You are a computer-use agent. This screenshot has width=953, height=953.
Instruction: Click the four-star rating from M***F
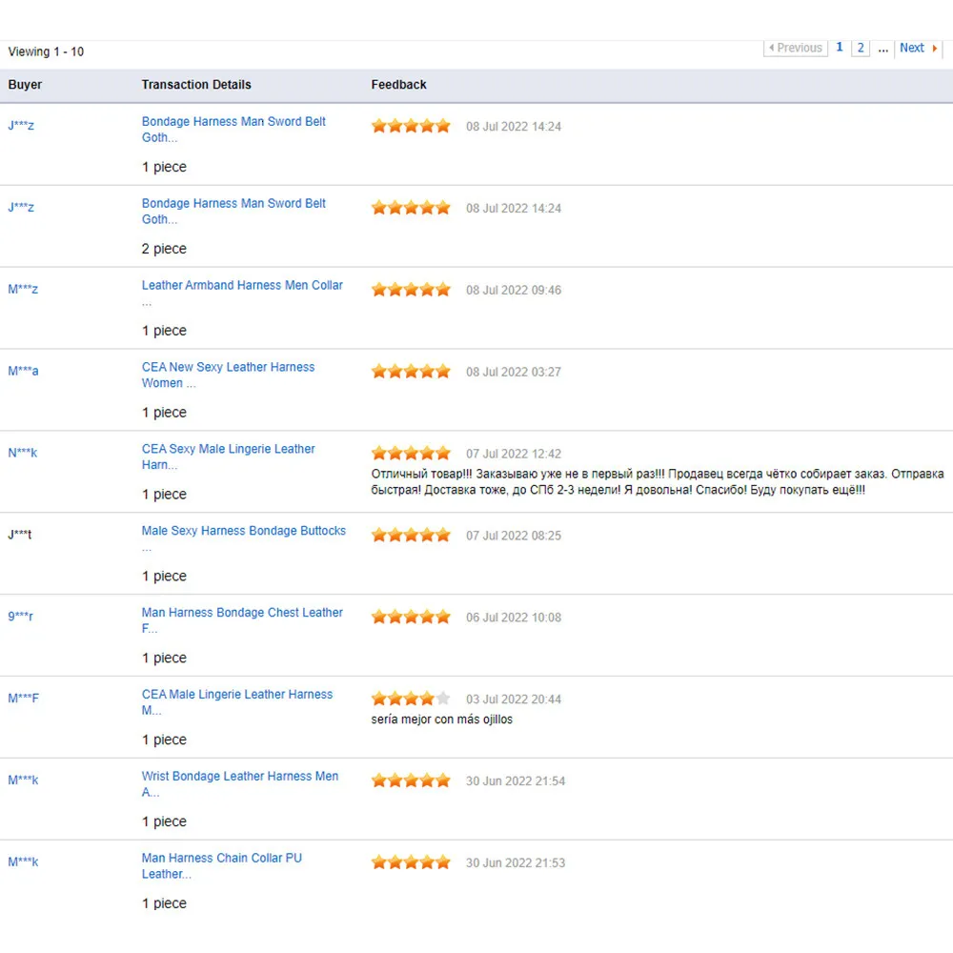[x=411, y=699]
